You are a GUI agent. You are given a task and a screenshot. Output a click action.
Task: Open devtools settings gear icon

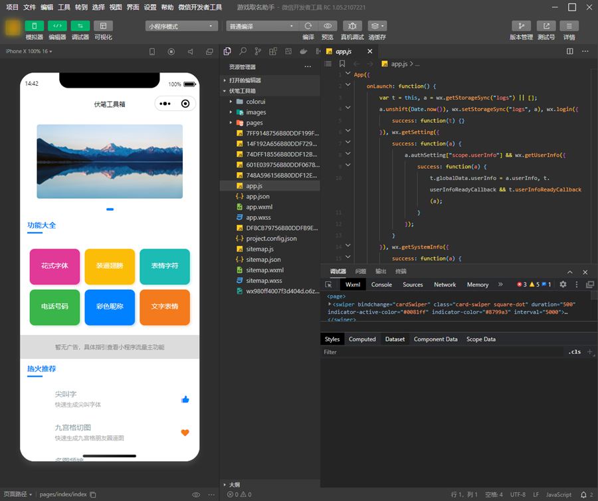(563, 284)
